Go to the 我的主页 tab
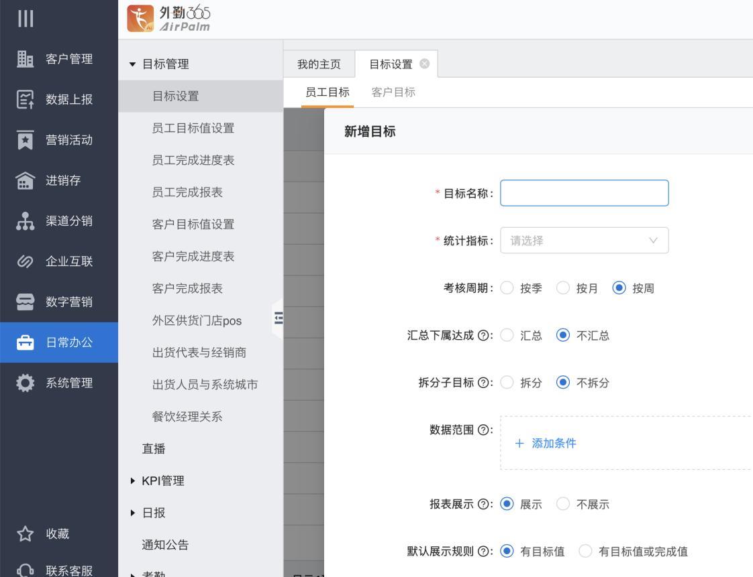Screen dimensions: 753x577 [x=319, y=64]
